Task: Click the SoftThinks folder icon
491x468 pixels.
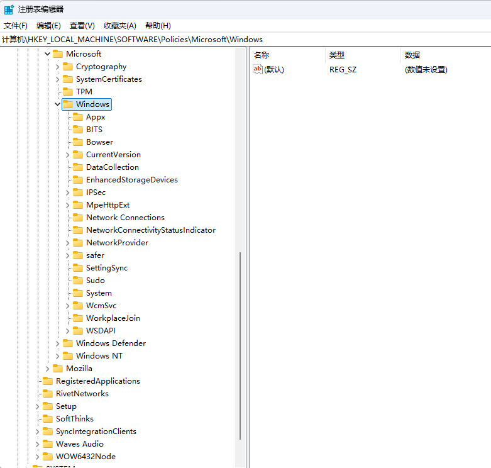Action: [x=48, y=418]
